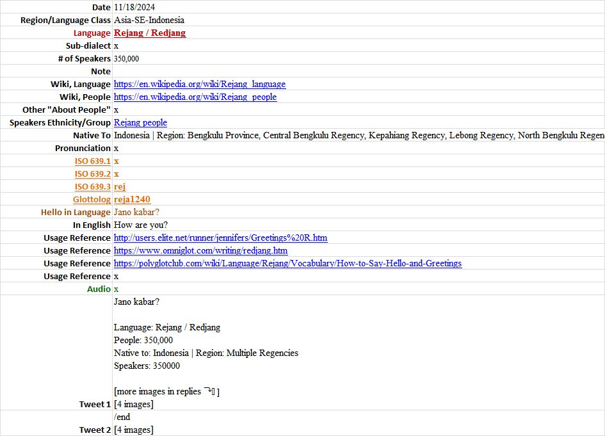Open the Glottolog label link
The width and height of the screenshot is (605, 436).
click(92, 200)
